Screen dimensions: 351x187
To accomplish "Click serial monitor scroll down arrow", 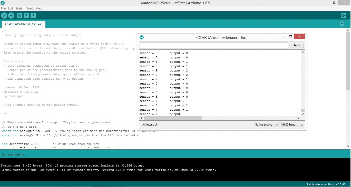I will coord(303,114).
